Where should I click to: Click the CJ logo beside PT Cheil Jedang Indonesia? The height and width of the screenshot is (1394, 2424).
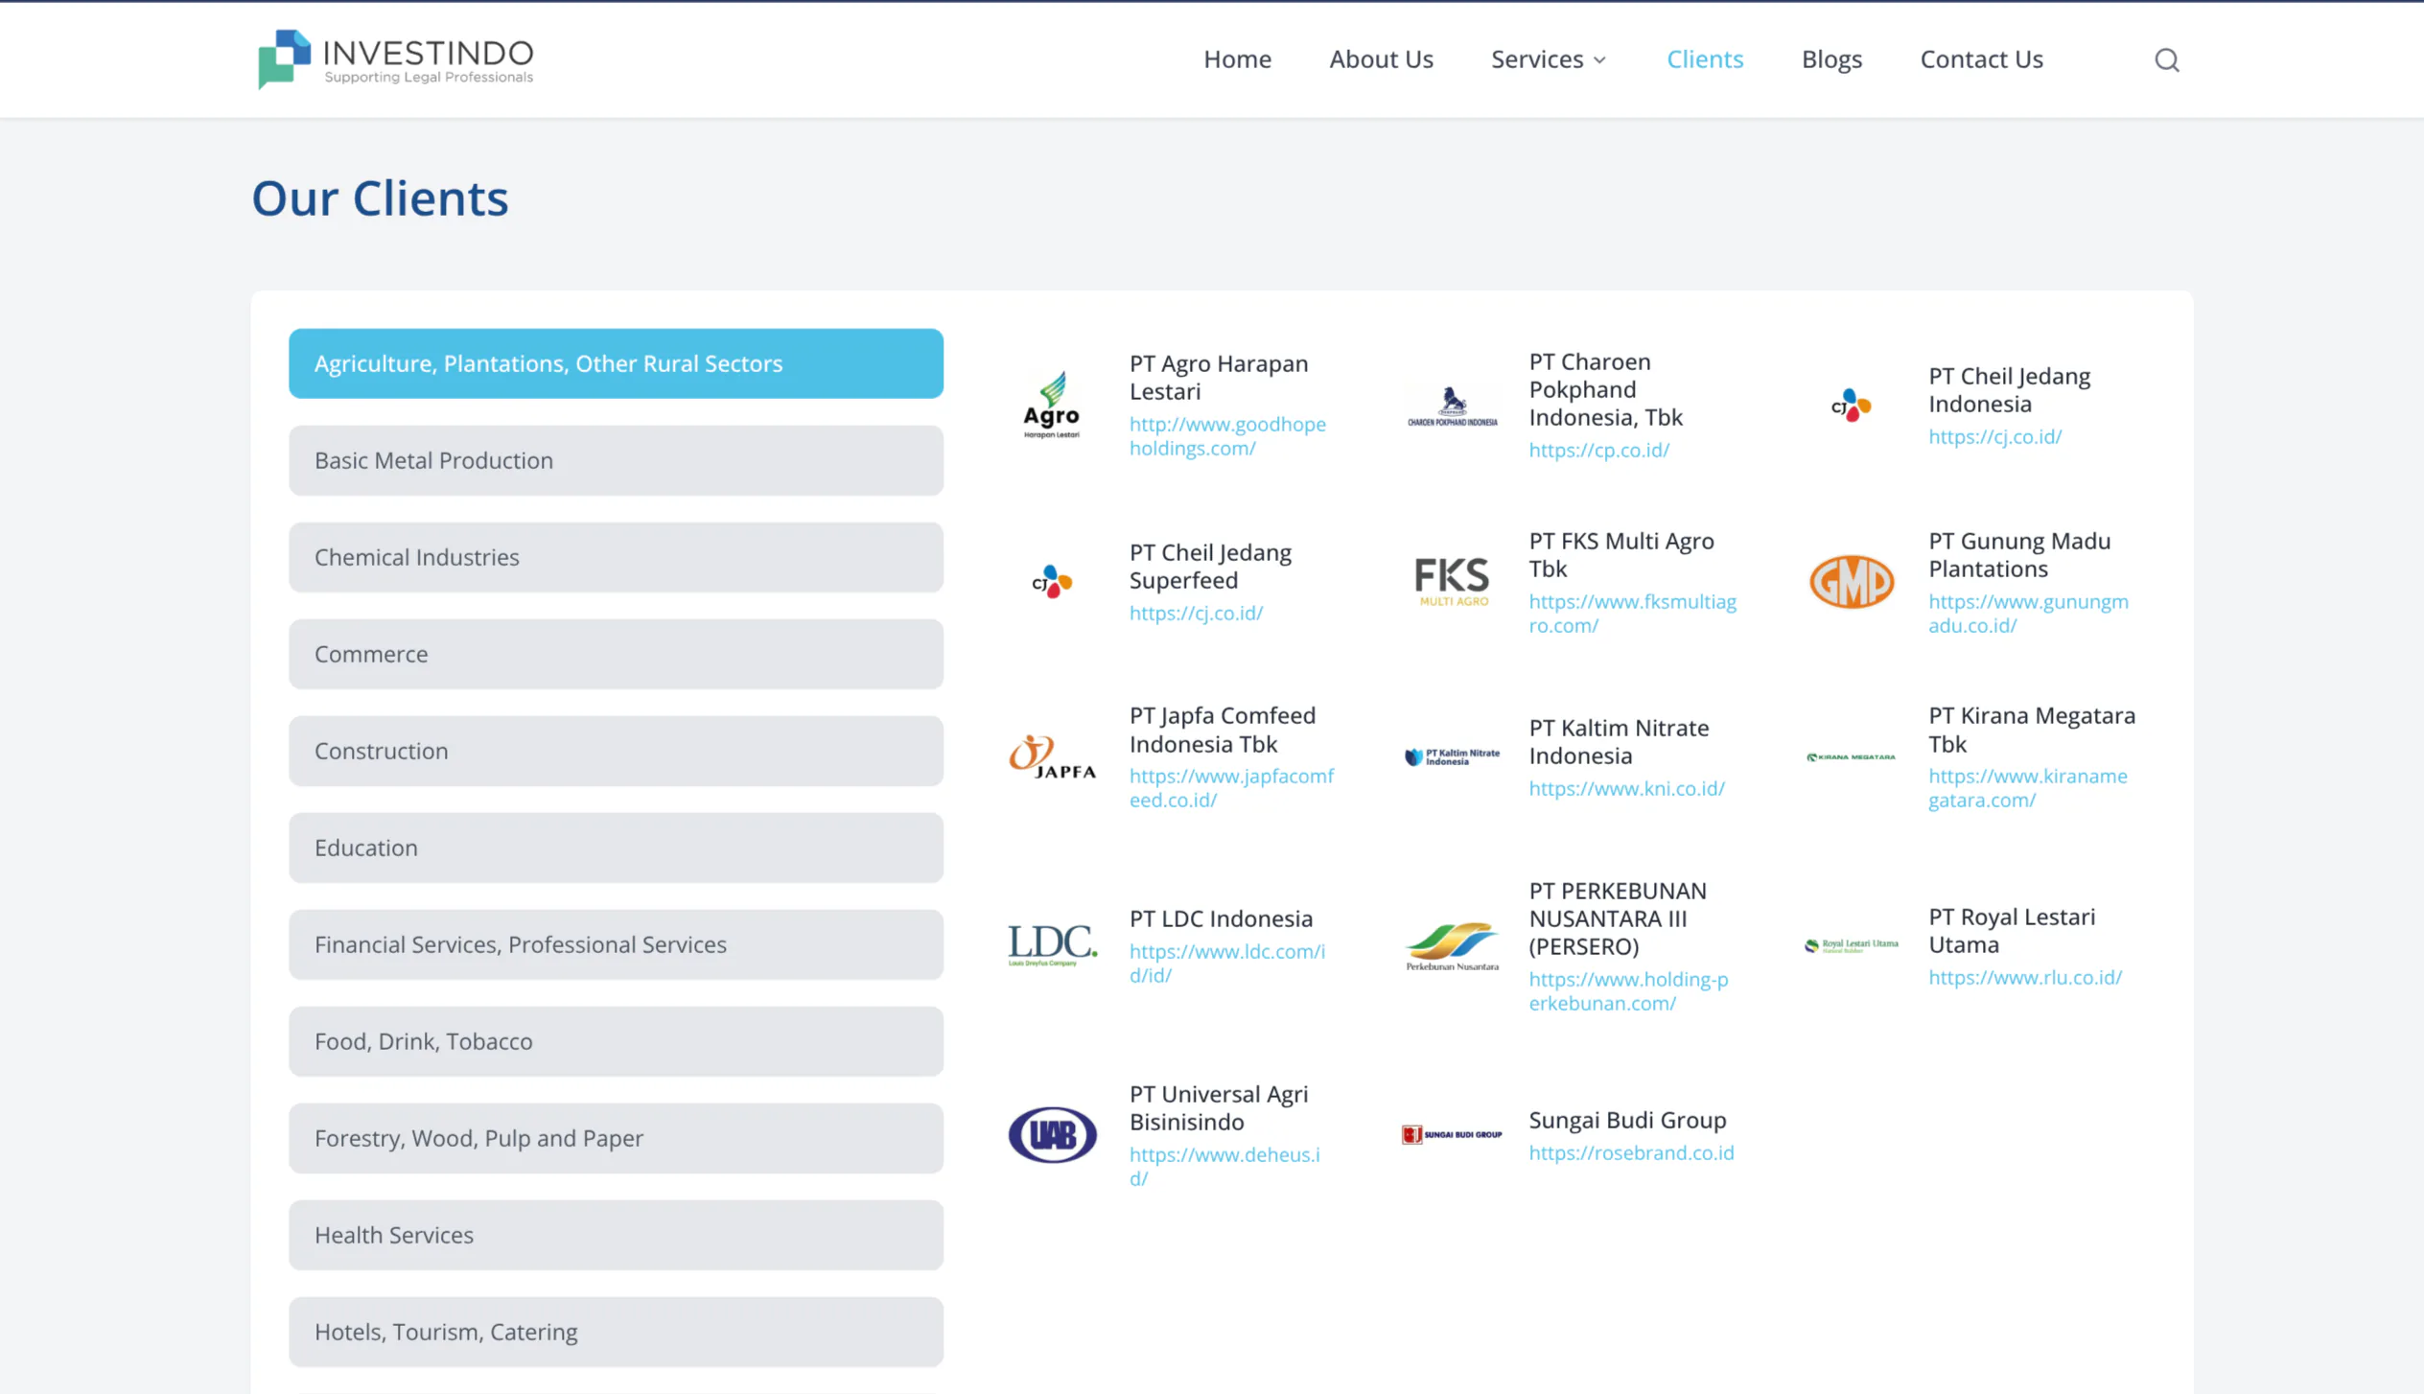1851,406
